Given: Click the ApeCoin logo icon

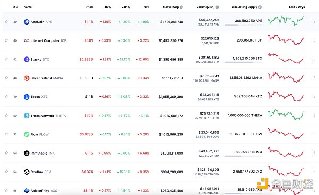Looking at the screenshot, I should click(27, 22).
